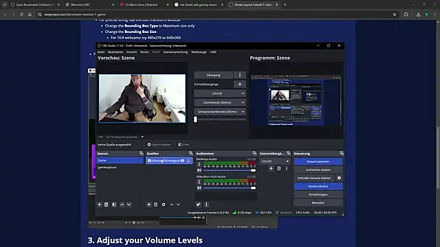Screen dimensions: 440x247
Task: Open Datei menu
Action: coord(101,52)
